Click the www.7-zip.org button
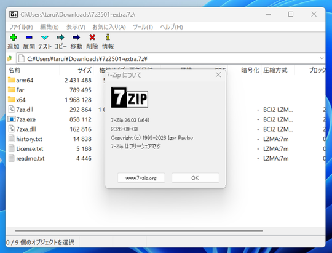This screenshot has height=253, width=332. point(141,178)
